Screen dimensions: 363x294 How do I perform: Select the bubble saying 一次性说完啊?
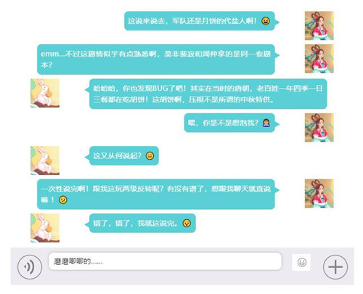tap(156, 194)
